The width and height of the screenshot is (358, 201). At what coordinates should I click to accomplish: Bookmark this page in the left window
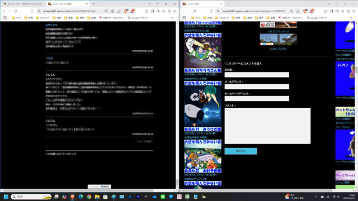[x=32, y=11]
